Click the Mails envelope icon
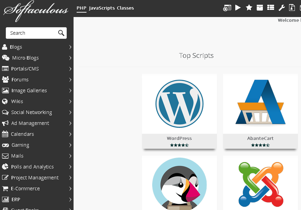 coord(5,156)
